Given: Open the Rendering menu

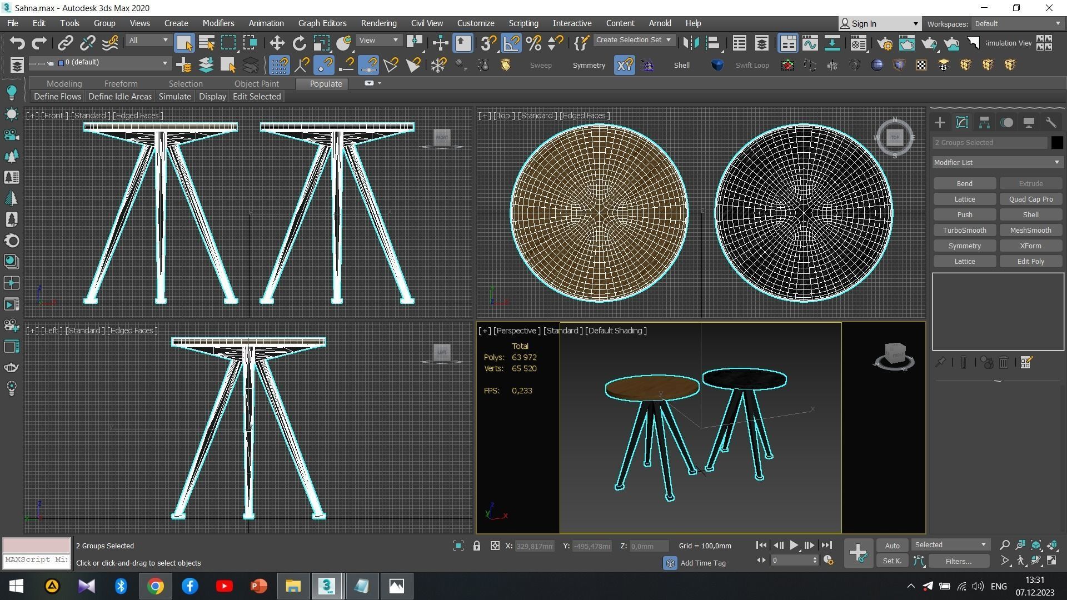Looking at the screenshot, I should pos(378,23).
